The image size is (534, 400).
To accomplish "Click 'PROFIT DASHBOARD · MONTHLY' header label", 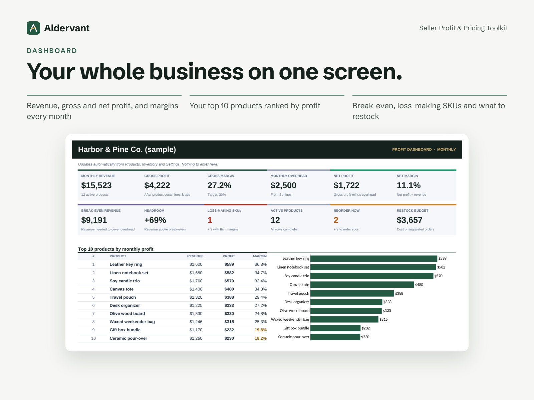I will point(424,149).
